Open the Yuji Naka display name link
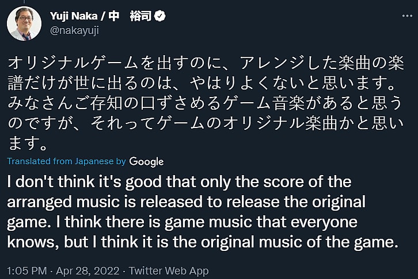Screen dimensions: 418x279 point(81,16)
